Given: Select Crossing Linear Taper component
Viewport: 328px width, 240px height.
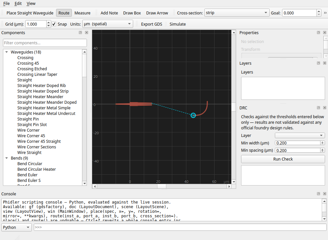Looking at the screenshot, I should coord(37,74).
